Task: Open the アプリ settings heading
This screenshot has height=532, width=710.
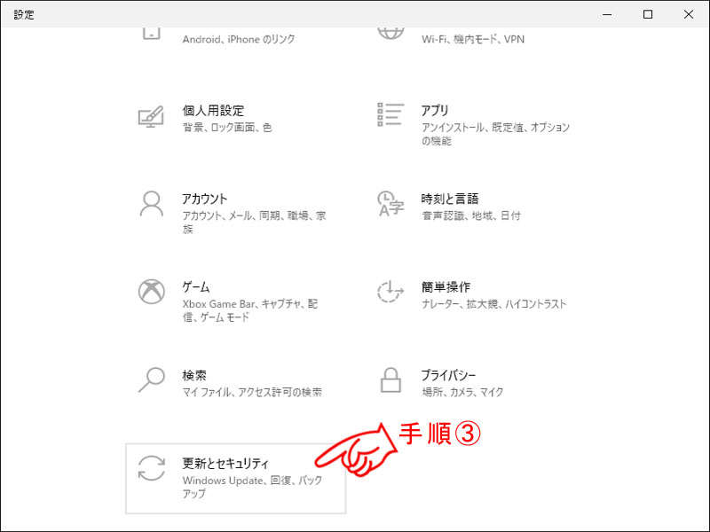Action: point(435,110)
